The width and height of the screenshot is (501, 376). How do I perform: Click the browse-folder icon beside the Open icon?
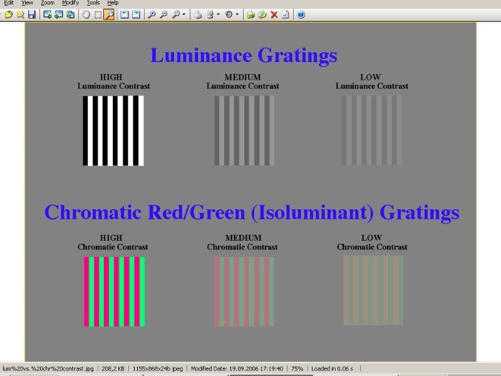tap(21, 14)
